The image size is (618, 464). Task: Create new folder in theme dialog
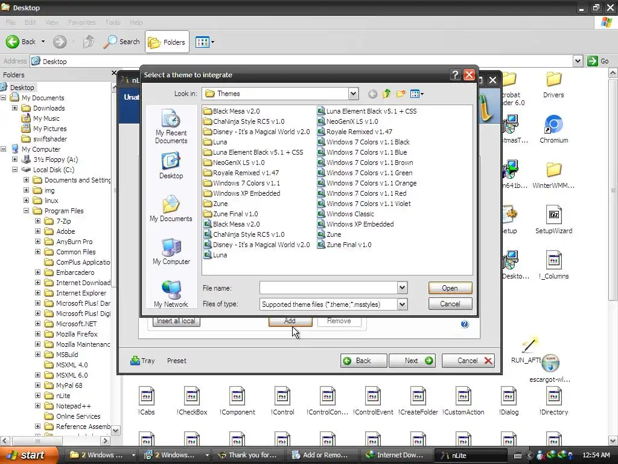point(401,94)
